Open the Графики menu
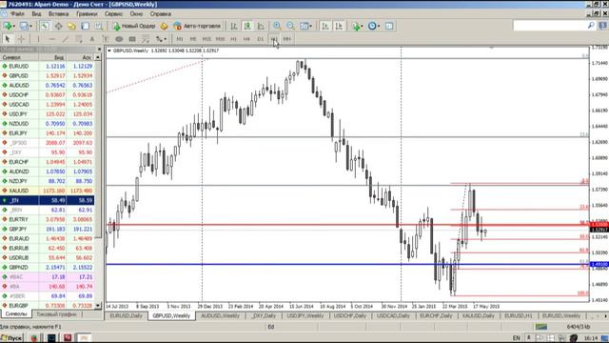The image size is (609, 343). pos(87,13)
